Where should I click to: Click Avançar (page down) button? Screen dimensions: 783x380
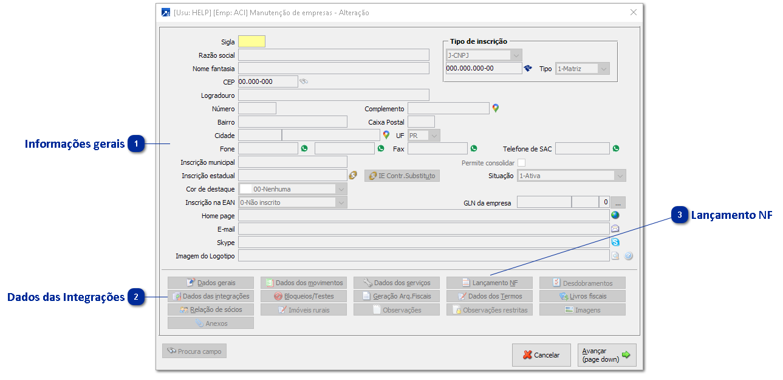[x=606, y=355]
